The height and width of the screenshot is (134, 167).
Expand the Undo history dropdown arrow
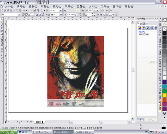26,10
